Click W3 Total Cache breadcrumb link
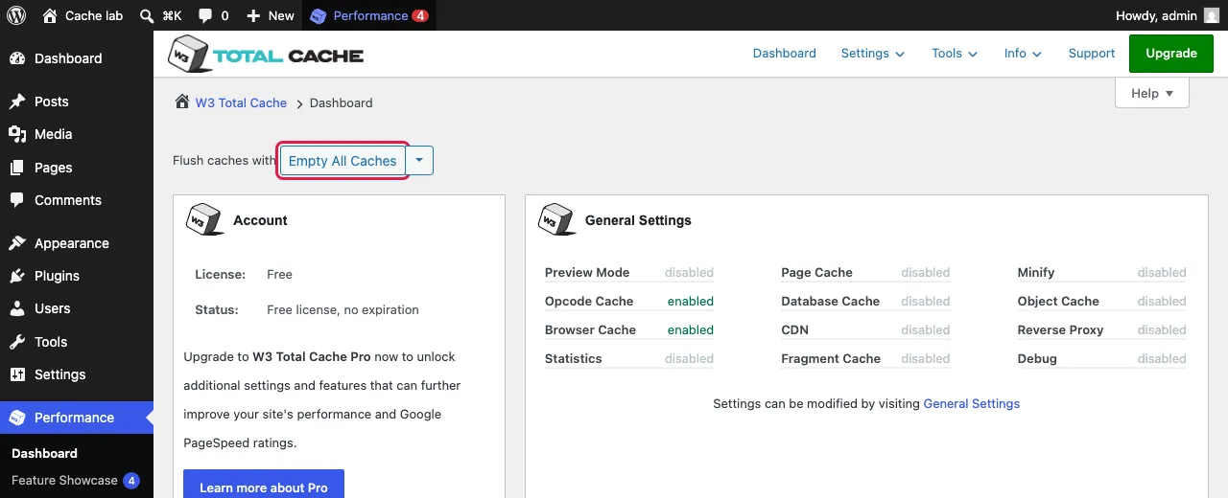Viewport: 1228px width, 498px height. 241,102
